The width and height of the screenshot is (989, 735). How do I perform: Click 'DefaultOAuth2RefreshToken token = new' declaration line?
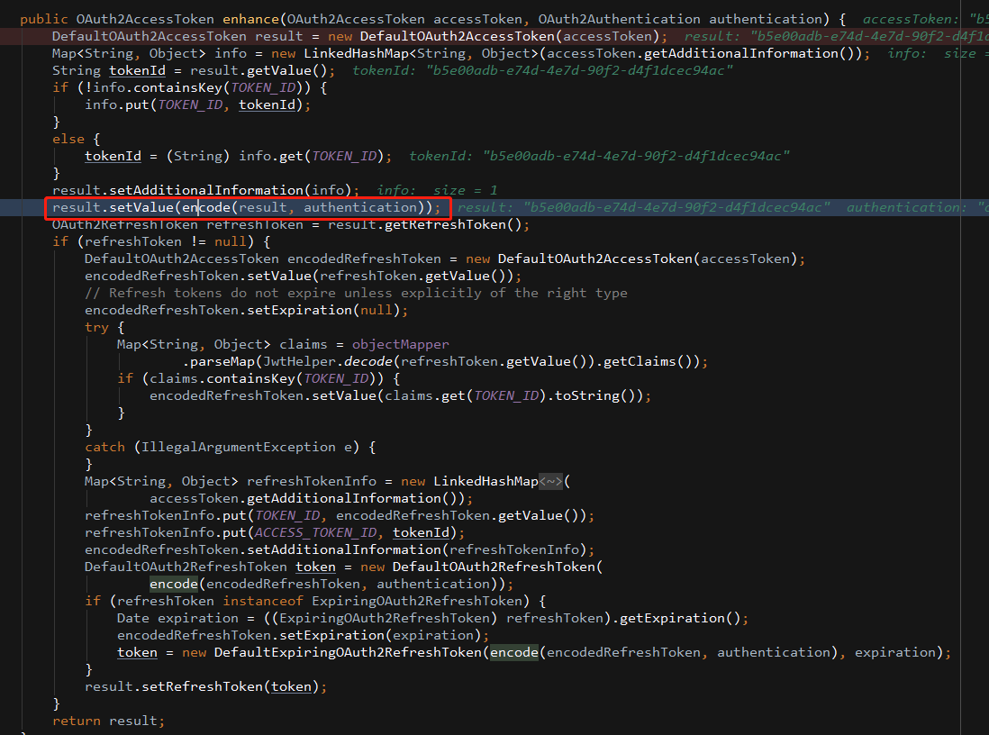(343, 566)
